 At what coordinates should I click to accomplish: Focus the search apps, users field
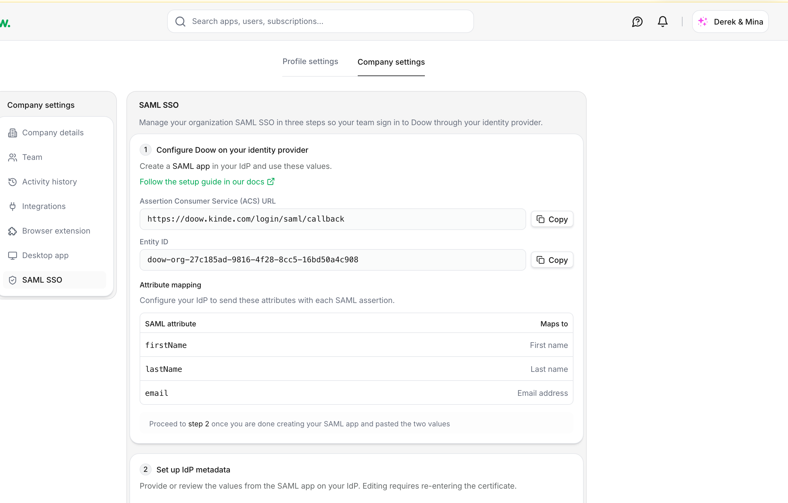(320, 22)
